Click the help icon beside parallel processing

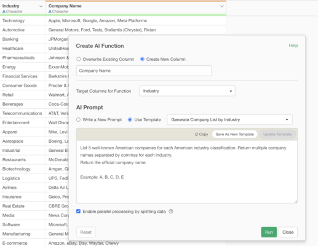[x=171, y=212]
